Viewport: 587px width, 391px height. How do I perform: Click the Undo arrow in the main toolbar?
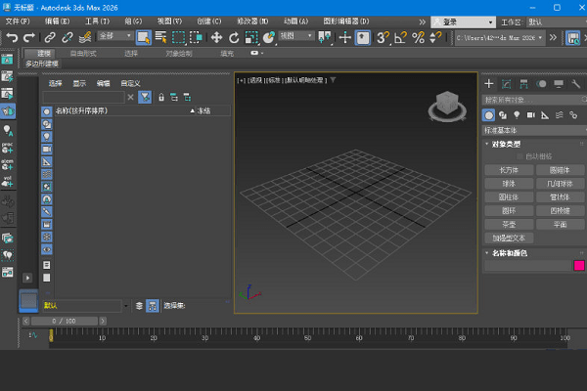click(x=12, y=37)
